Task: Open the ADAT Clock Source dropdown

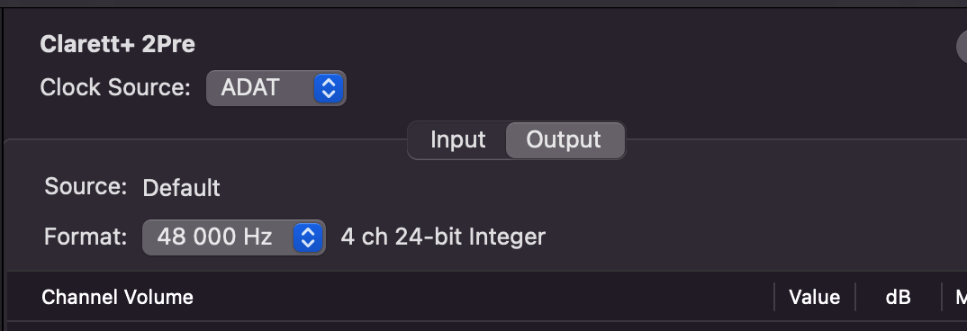Action: click(x=276, y=87)
